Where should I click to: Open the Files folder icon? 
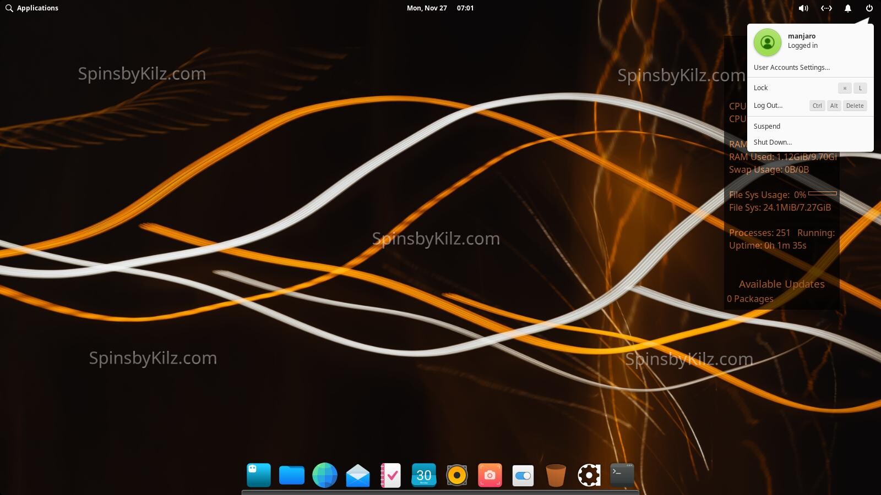coord(291,475)
